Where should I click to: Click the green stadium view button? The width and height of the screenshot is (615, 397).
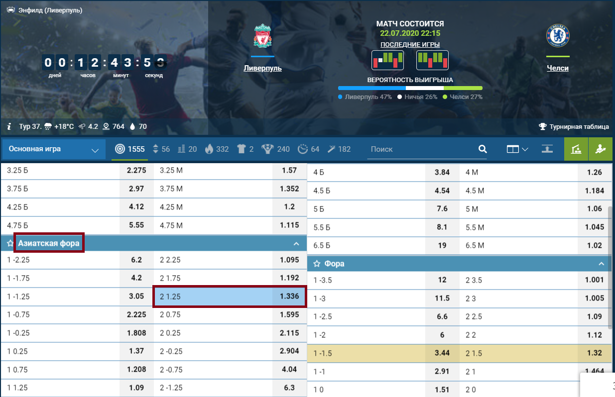pyautogui.click(x=576, y=149)
